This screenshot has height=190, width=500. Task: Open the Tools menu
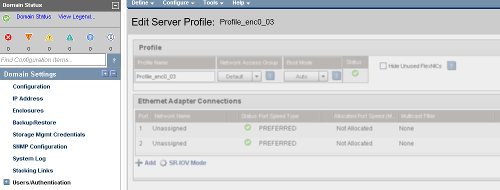tap(213, 3)
